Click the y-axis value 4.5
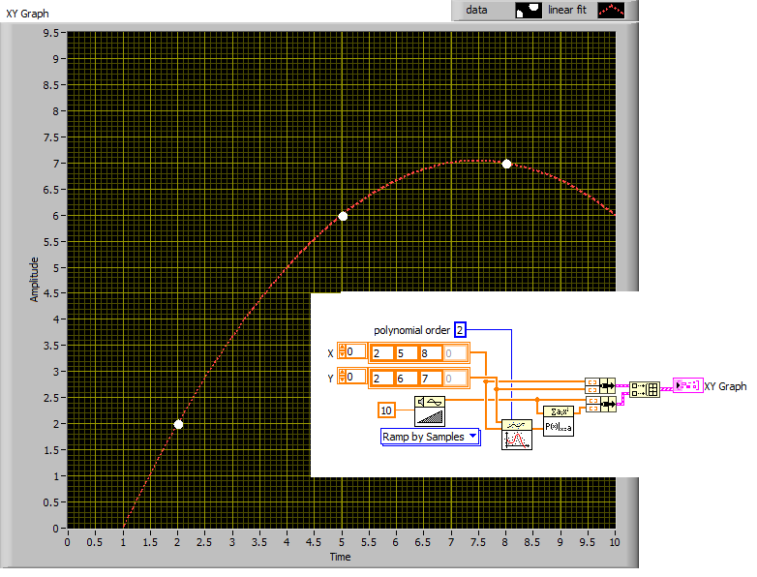Image resolution: width=757 pixels, height=577 pixels. (50, 293)
